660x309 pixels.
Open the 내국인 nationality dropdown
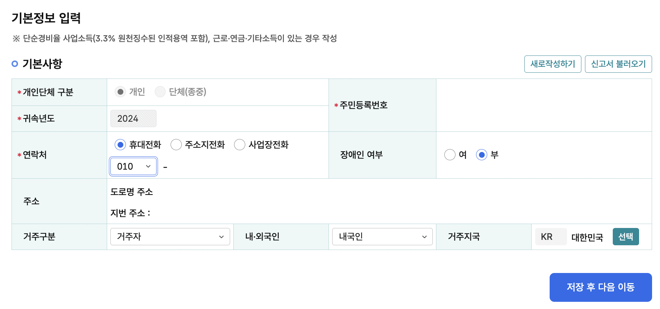[382, 237]
